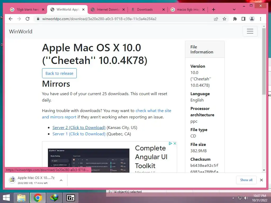Image resolution: width=271 pixels, height=203 pixels.
Task: Open the Chrome profile avatar
Action: [x=252, y=19]
